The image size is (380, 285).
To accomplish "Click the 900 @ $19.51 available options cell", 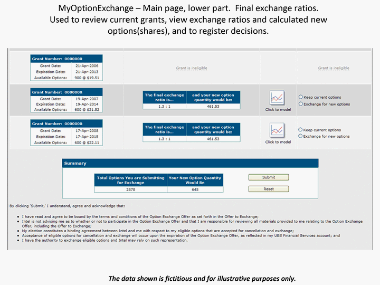I will tap(86, 77).
